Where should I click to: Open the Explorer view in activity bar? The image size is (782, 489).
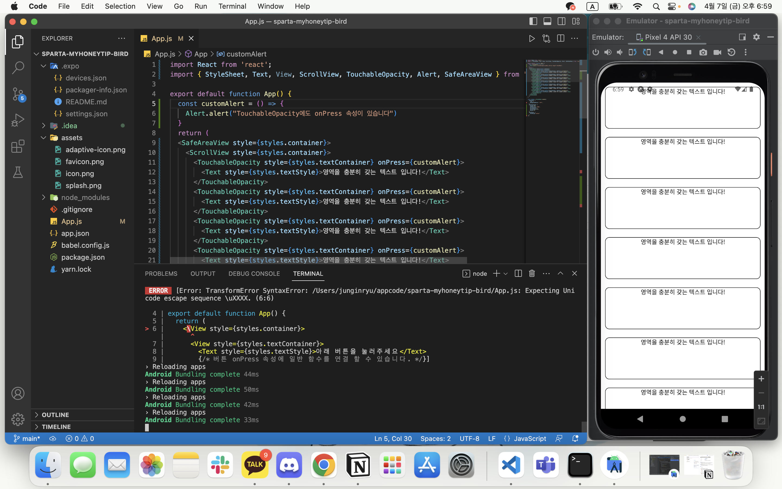[18, 42]
